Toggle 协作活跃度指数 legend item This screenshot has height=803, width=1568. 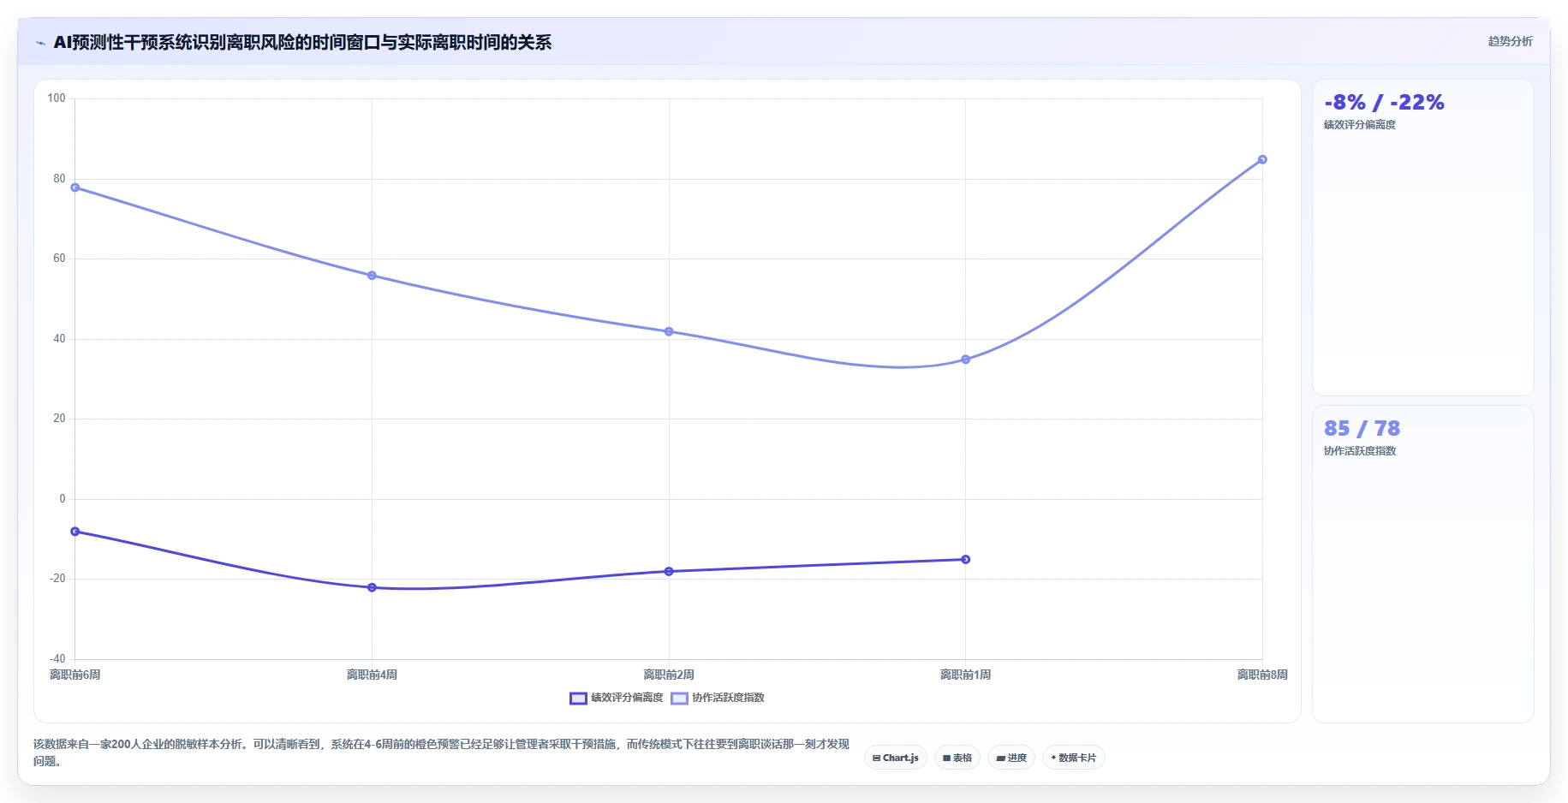[x=717, y=698]
